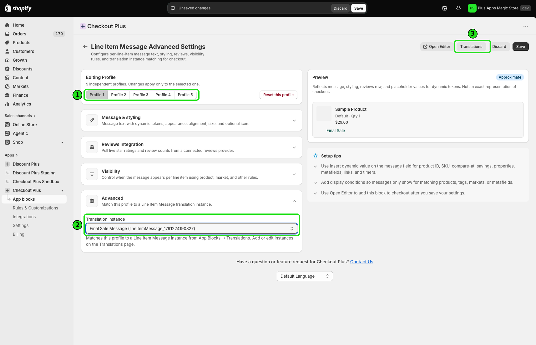Switch to the Profile 3 tab
The width and height of the screenshot is (536, 345).
click(141, 95)
